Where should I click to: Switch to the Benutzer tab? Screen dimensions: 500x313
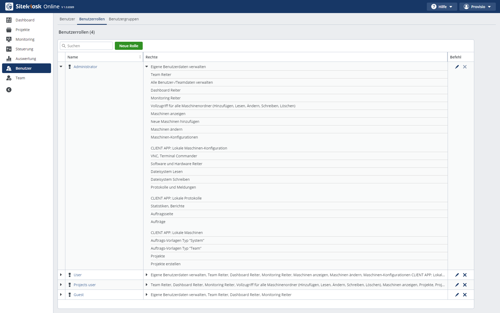[67, 19]
